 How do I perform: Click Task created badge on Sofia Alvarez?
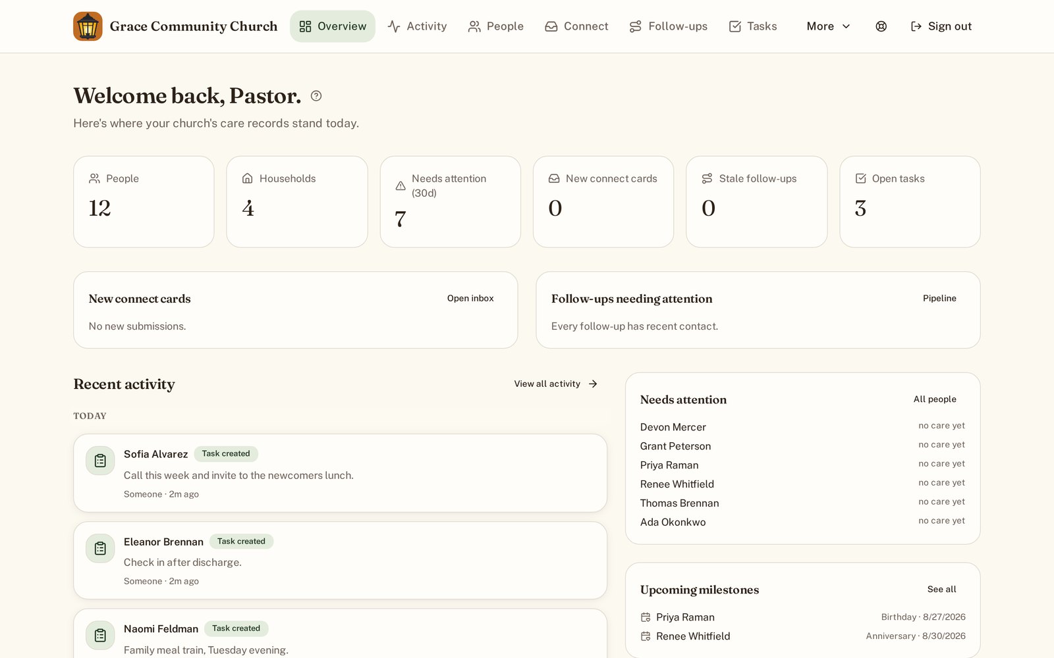click(x=226, y=453)
